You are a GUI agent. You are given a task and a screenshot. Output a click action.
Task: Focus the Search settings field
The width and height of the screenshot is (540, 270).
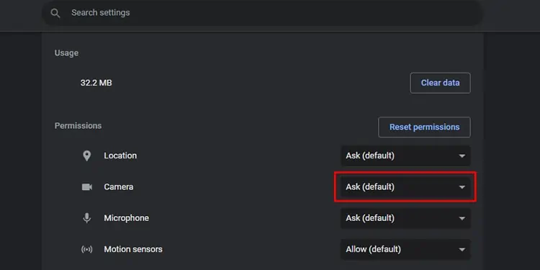[x=262, y=13]
